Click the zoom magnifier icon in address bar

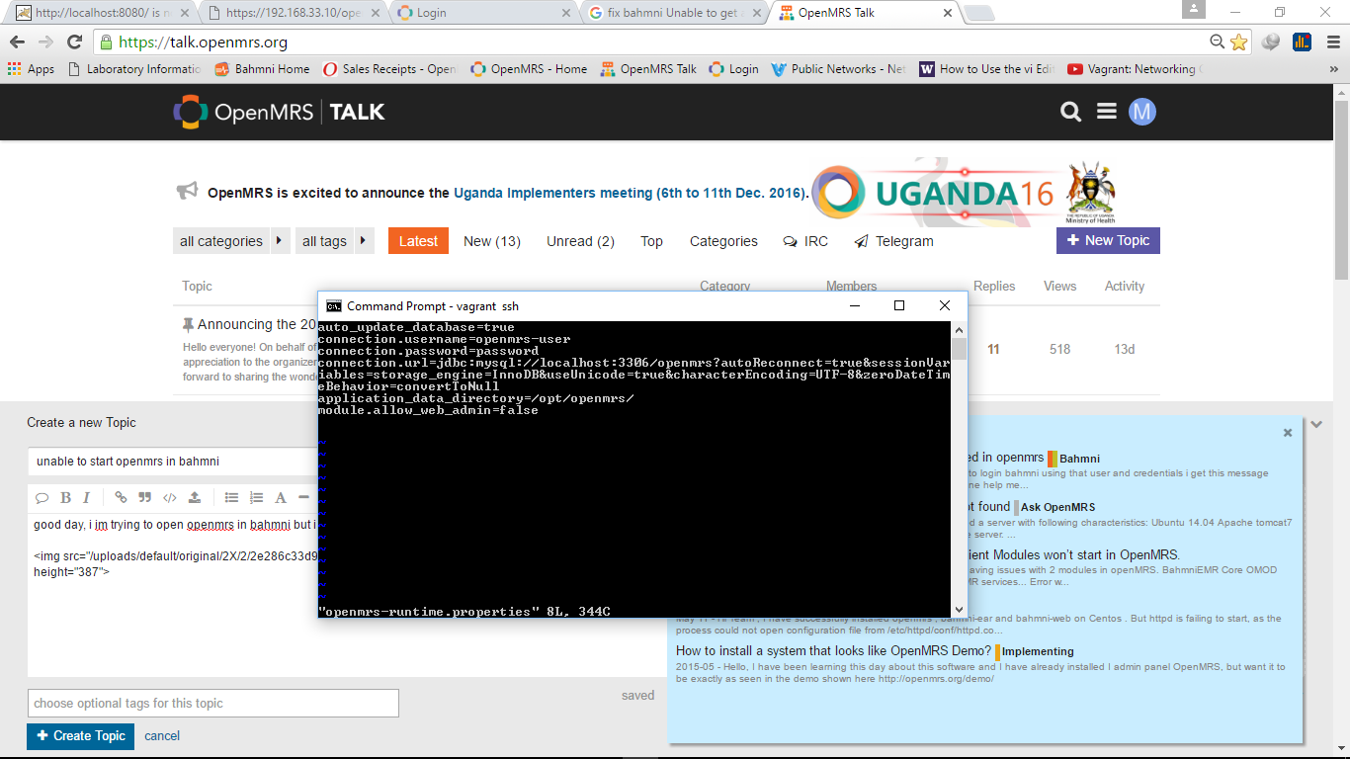coord(1219,42)
